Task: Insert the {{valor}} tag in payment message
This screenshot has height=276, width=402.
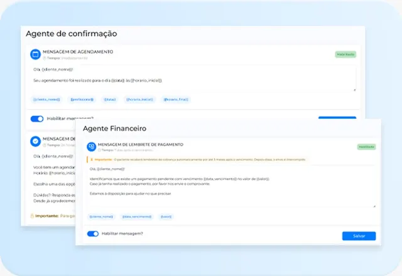Action: 166,216
